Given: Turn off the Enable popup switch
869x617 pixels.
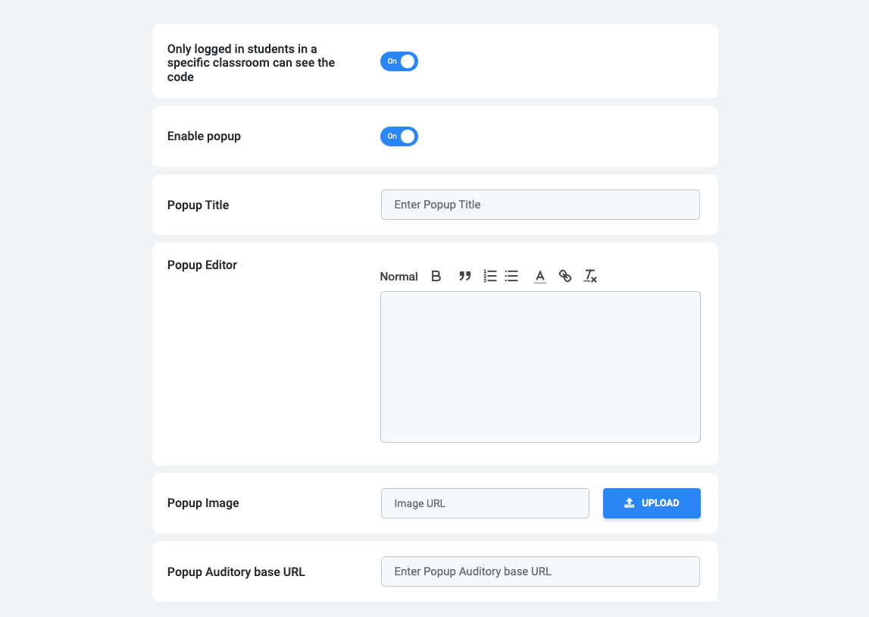Looking at the screenshot, I should 399,136.
